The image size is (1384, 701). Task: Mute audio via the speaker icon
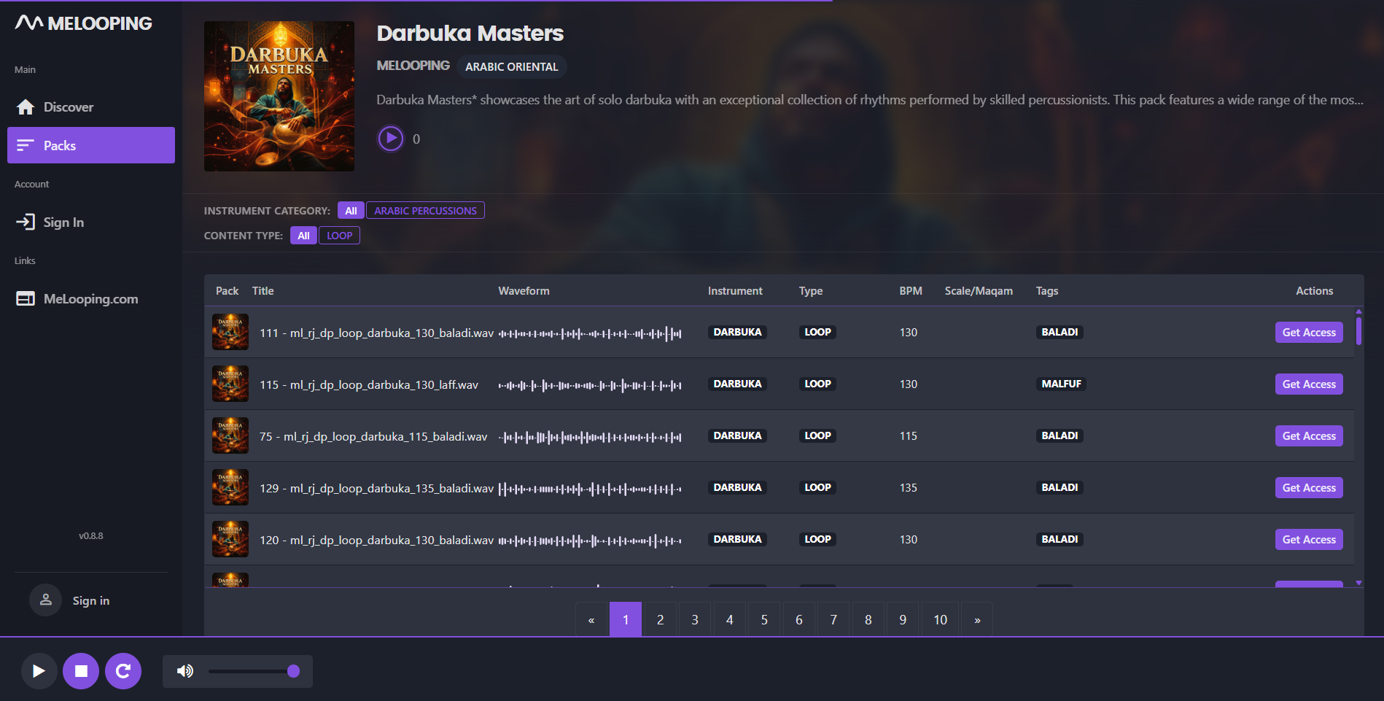click(185, 671)
